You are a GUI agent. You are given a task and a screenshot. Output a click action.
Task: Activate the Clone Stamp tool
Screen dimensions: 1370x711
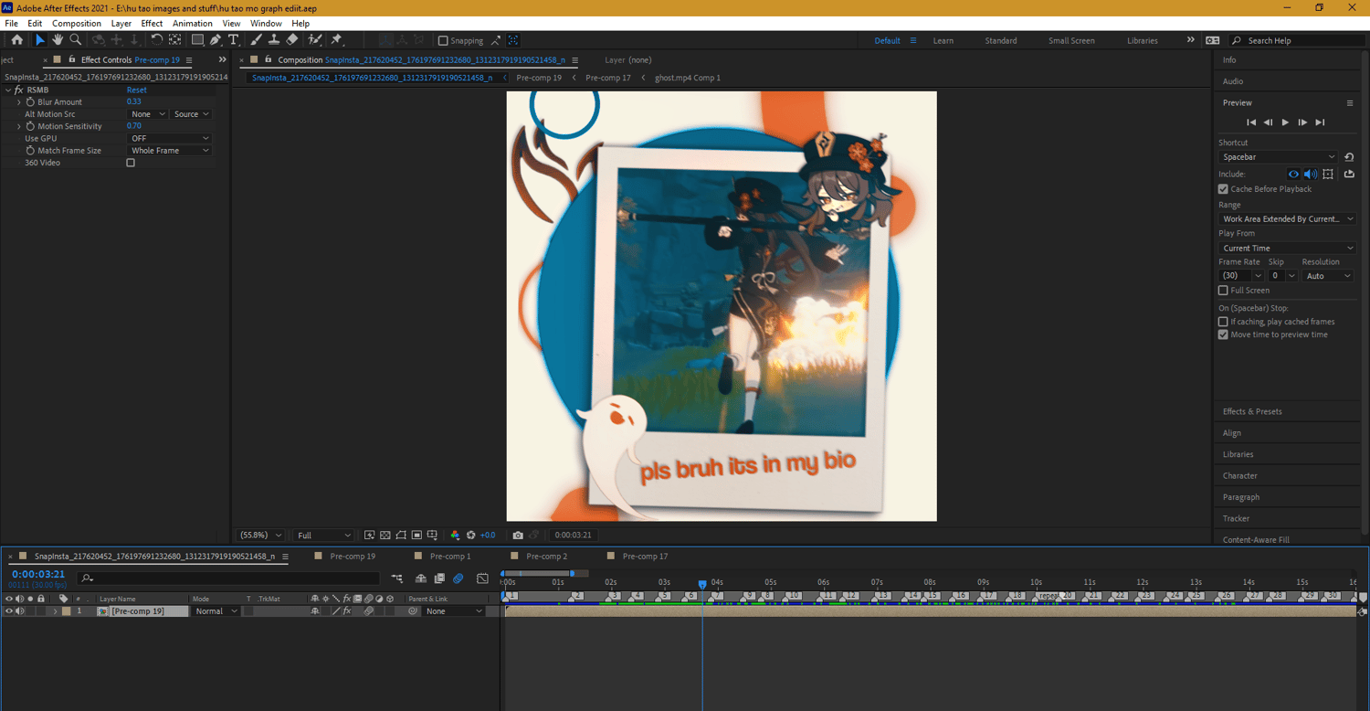(x=273, y=40)
